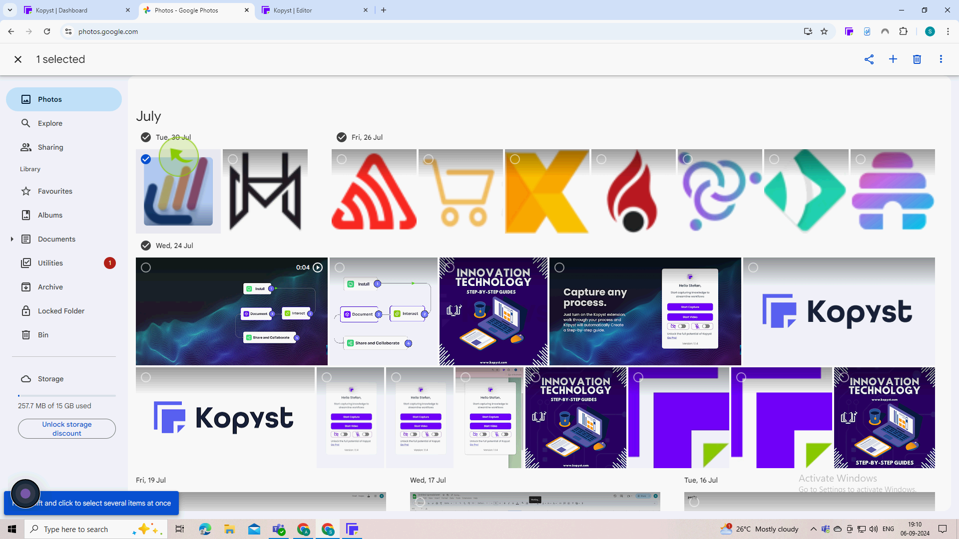
Task: Open Favourites in the library
Action: [64, 191]
